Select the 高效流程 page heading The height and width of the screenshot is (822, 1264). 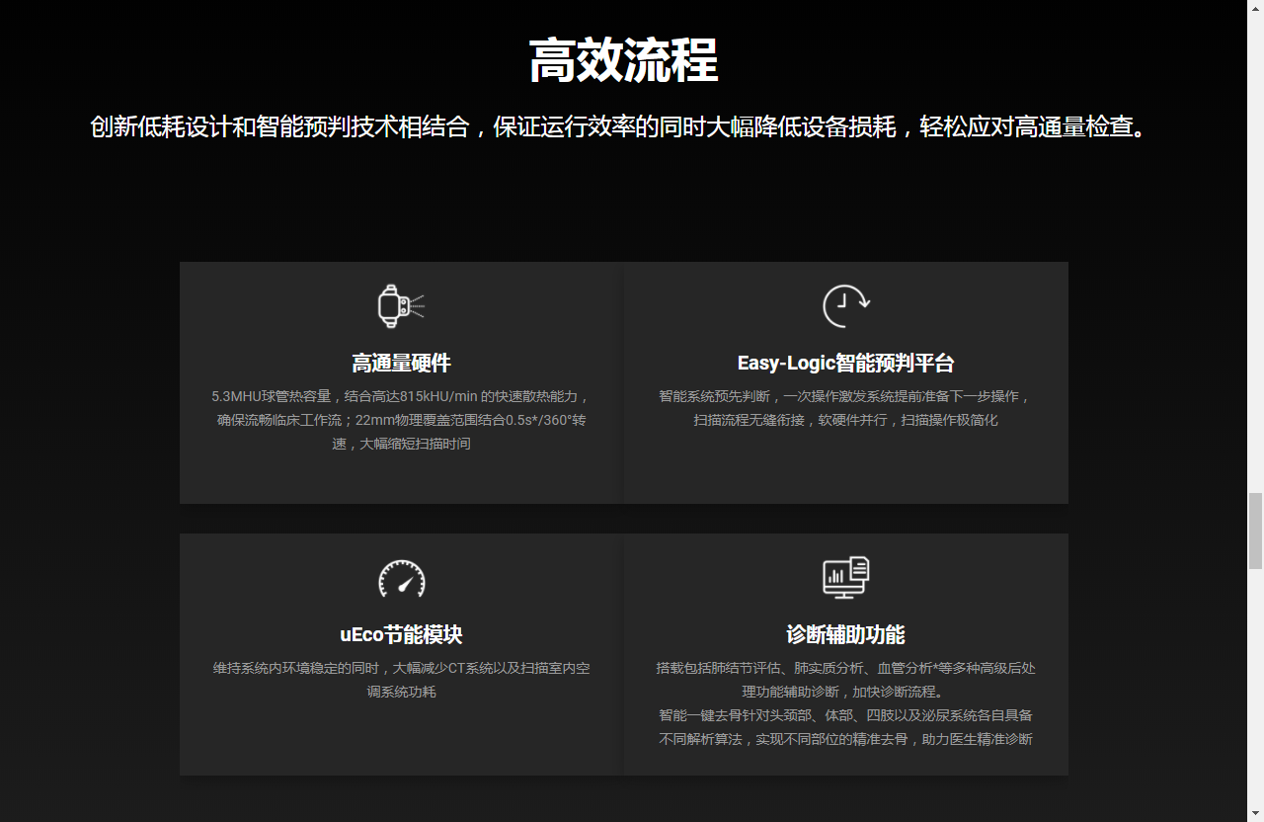pos(623,60)
